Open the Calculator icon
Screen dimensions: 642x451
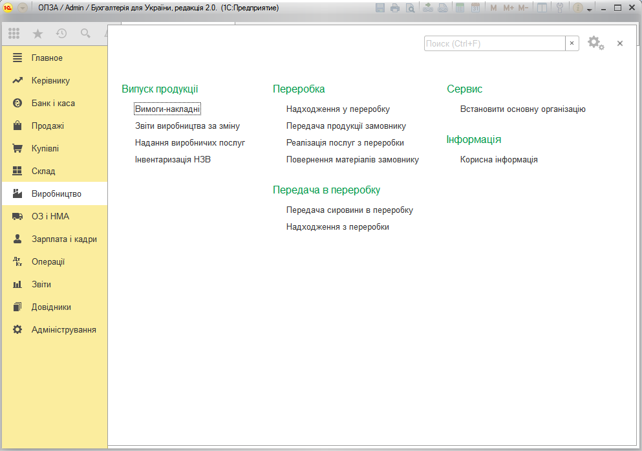(460, 8)
